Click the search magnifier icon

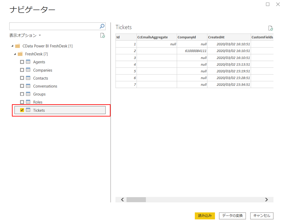(102, 26)
